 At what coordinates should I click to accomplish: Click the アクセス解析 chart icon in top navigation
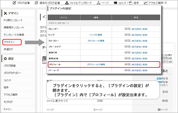pyautogui.click(x=146, y=3)
